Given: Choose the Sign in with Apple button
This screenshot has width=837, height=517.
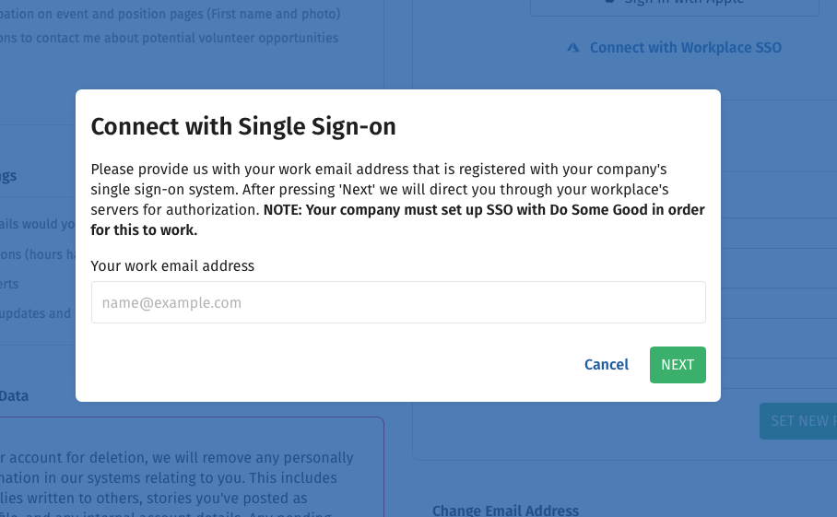Looking at the screenshot, I should [x=675, y=5].
